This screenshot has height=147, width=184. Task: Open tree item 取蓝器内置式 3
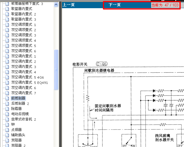(24, 19)
